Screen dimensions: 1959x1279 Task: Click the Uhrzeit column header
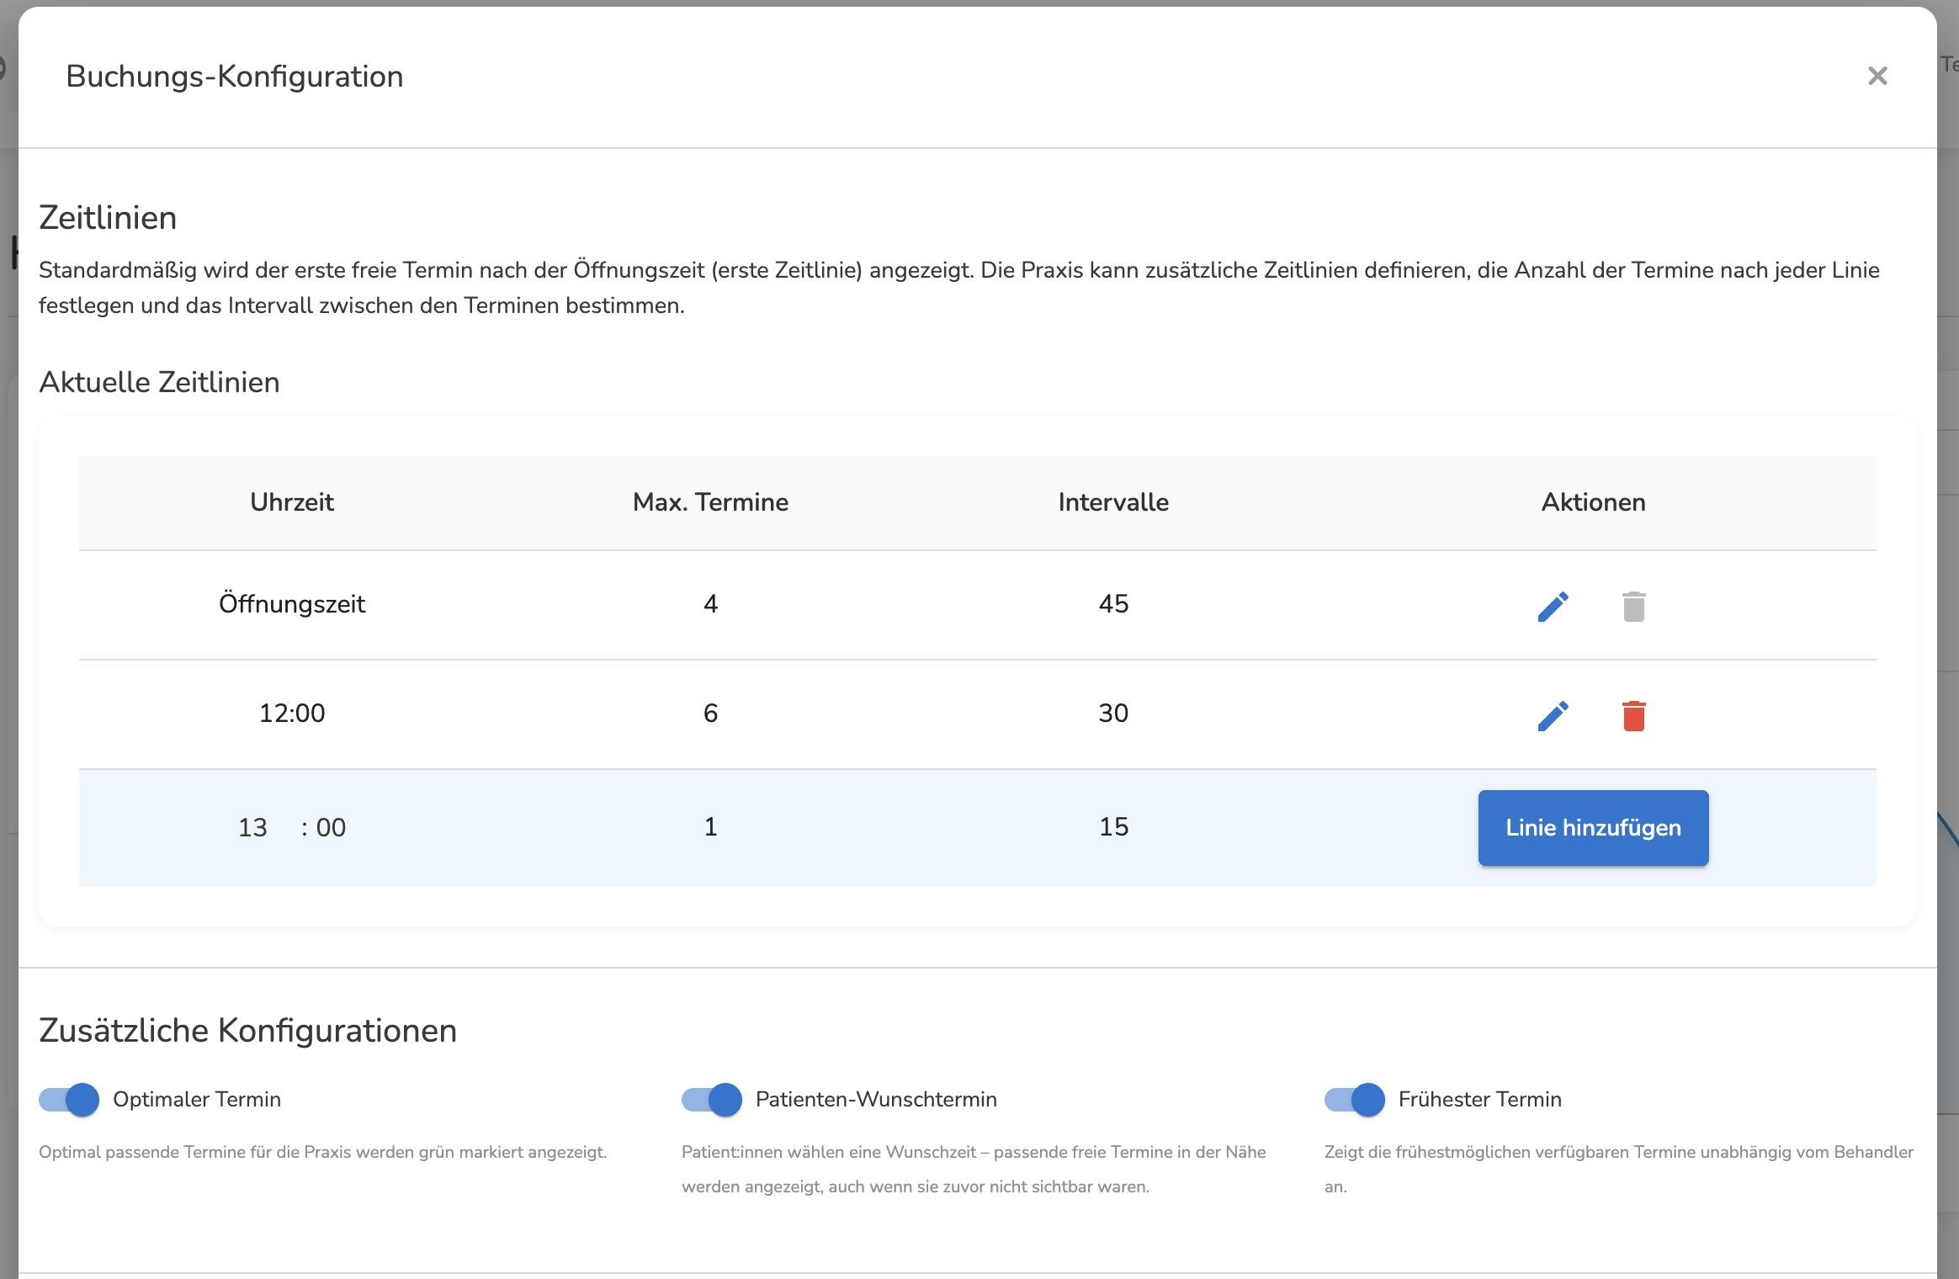[x=292, y=502]
